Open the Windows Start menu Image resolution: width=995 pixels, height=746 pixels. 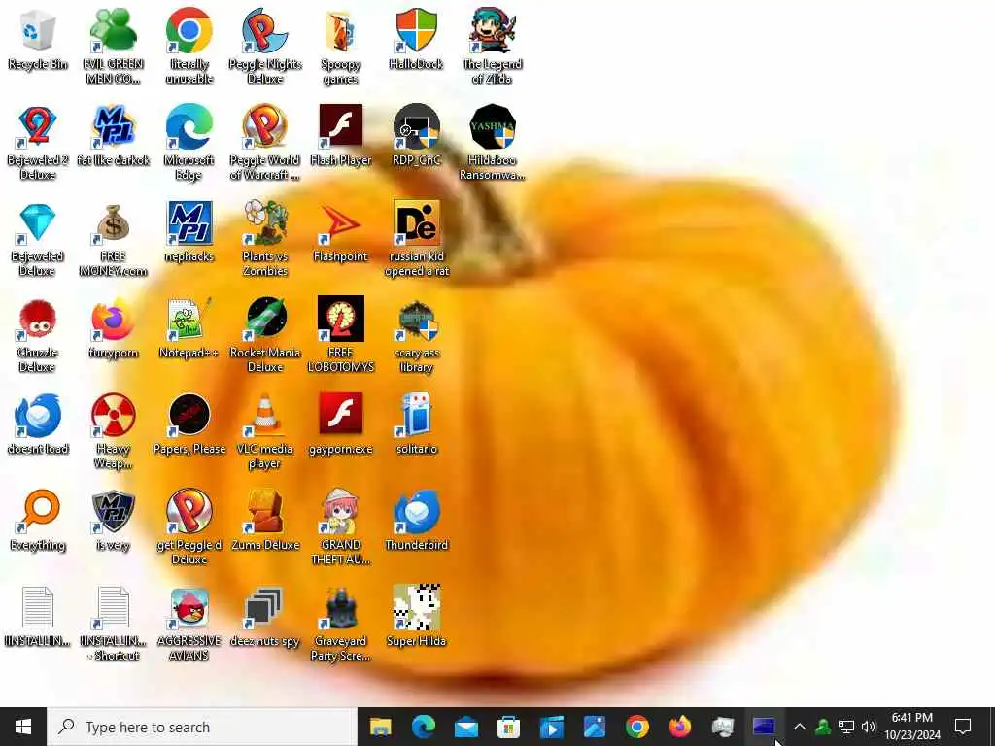[23, 727]
